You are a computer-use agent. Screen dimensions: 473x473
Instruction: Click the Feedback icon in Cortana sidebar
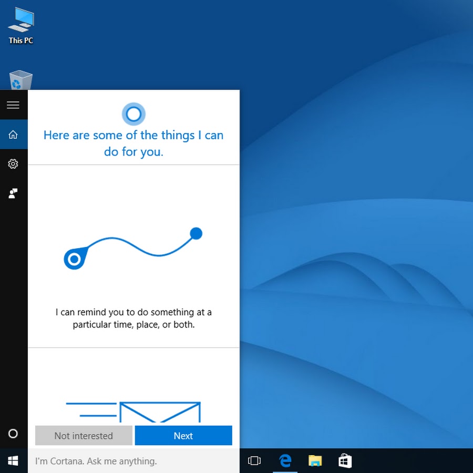[x=13, y=193]
